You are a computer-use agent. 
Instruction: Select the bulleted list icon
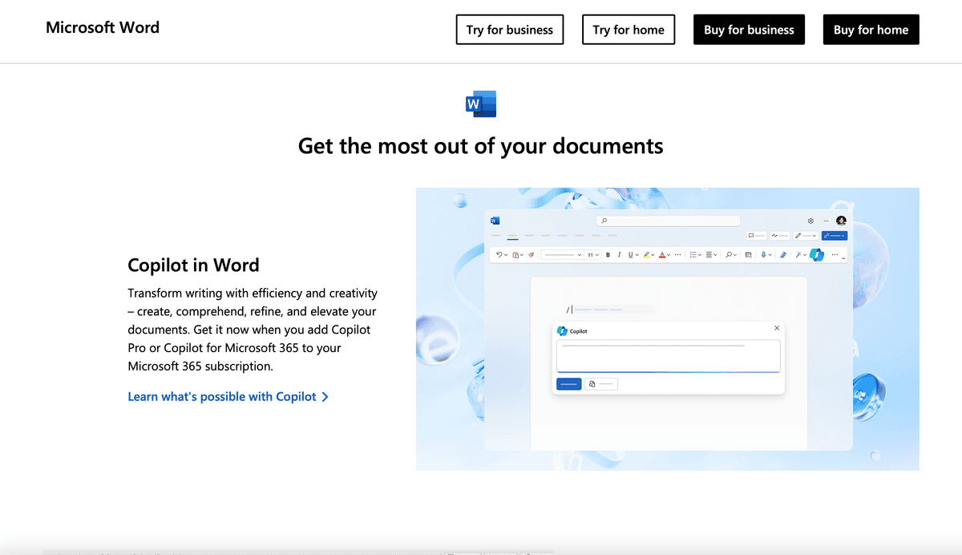(x=694, y=254)
